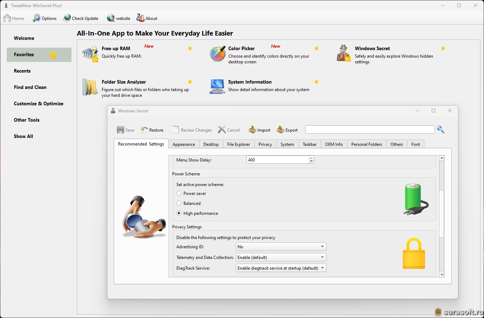Image resolution: width=484 pixels, height=318 pixels.
Task: Click the Folder Size Analyzer title
Action: [x=124, y=82]
